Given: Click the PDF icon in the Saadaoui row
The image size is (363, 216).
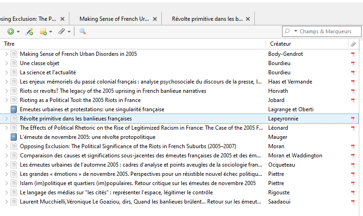Looking at the screenshot, I should (353, 202).
